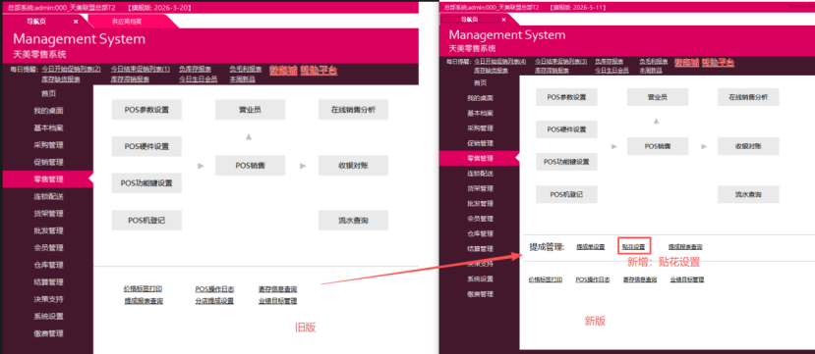Screen dimensions: 815x354
Task: Open 基本档案 in left window sidebar
Action: click(48, 128)
